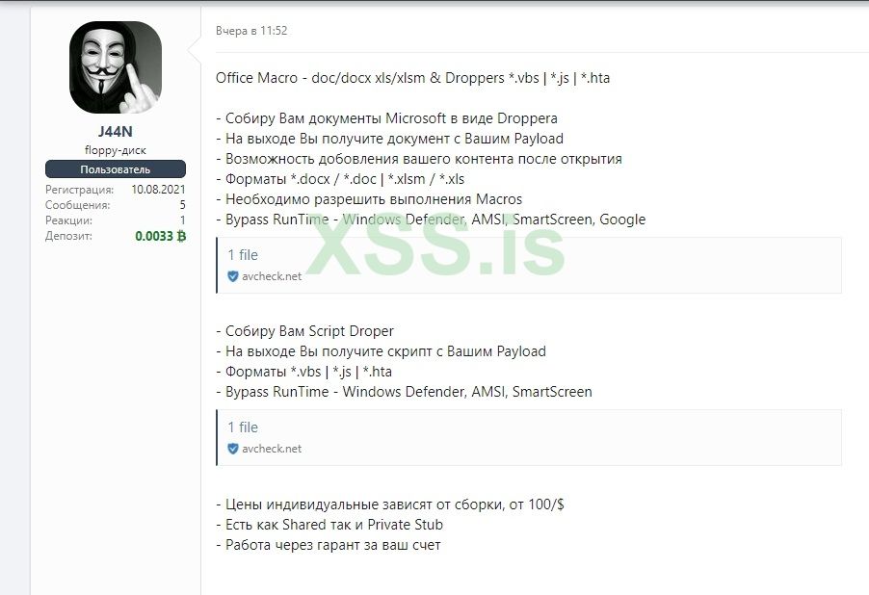Viewport: 869px width, 595px height.
Task: Open the first avcheck.net link under Office Macro
Action: 272,276
